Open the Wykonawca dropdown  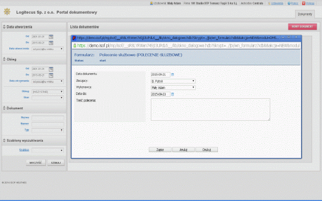[x=173, y=87]
